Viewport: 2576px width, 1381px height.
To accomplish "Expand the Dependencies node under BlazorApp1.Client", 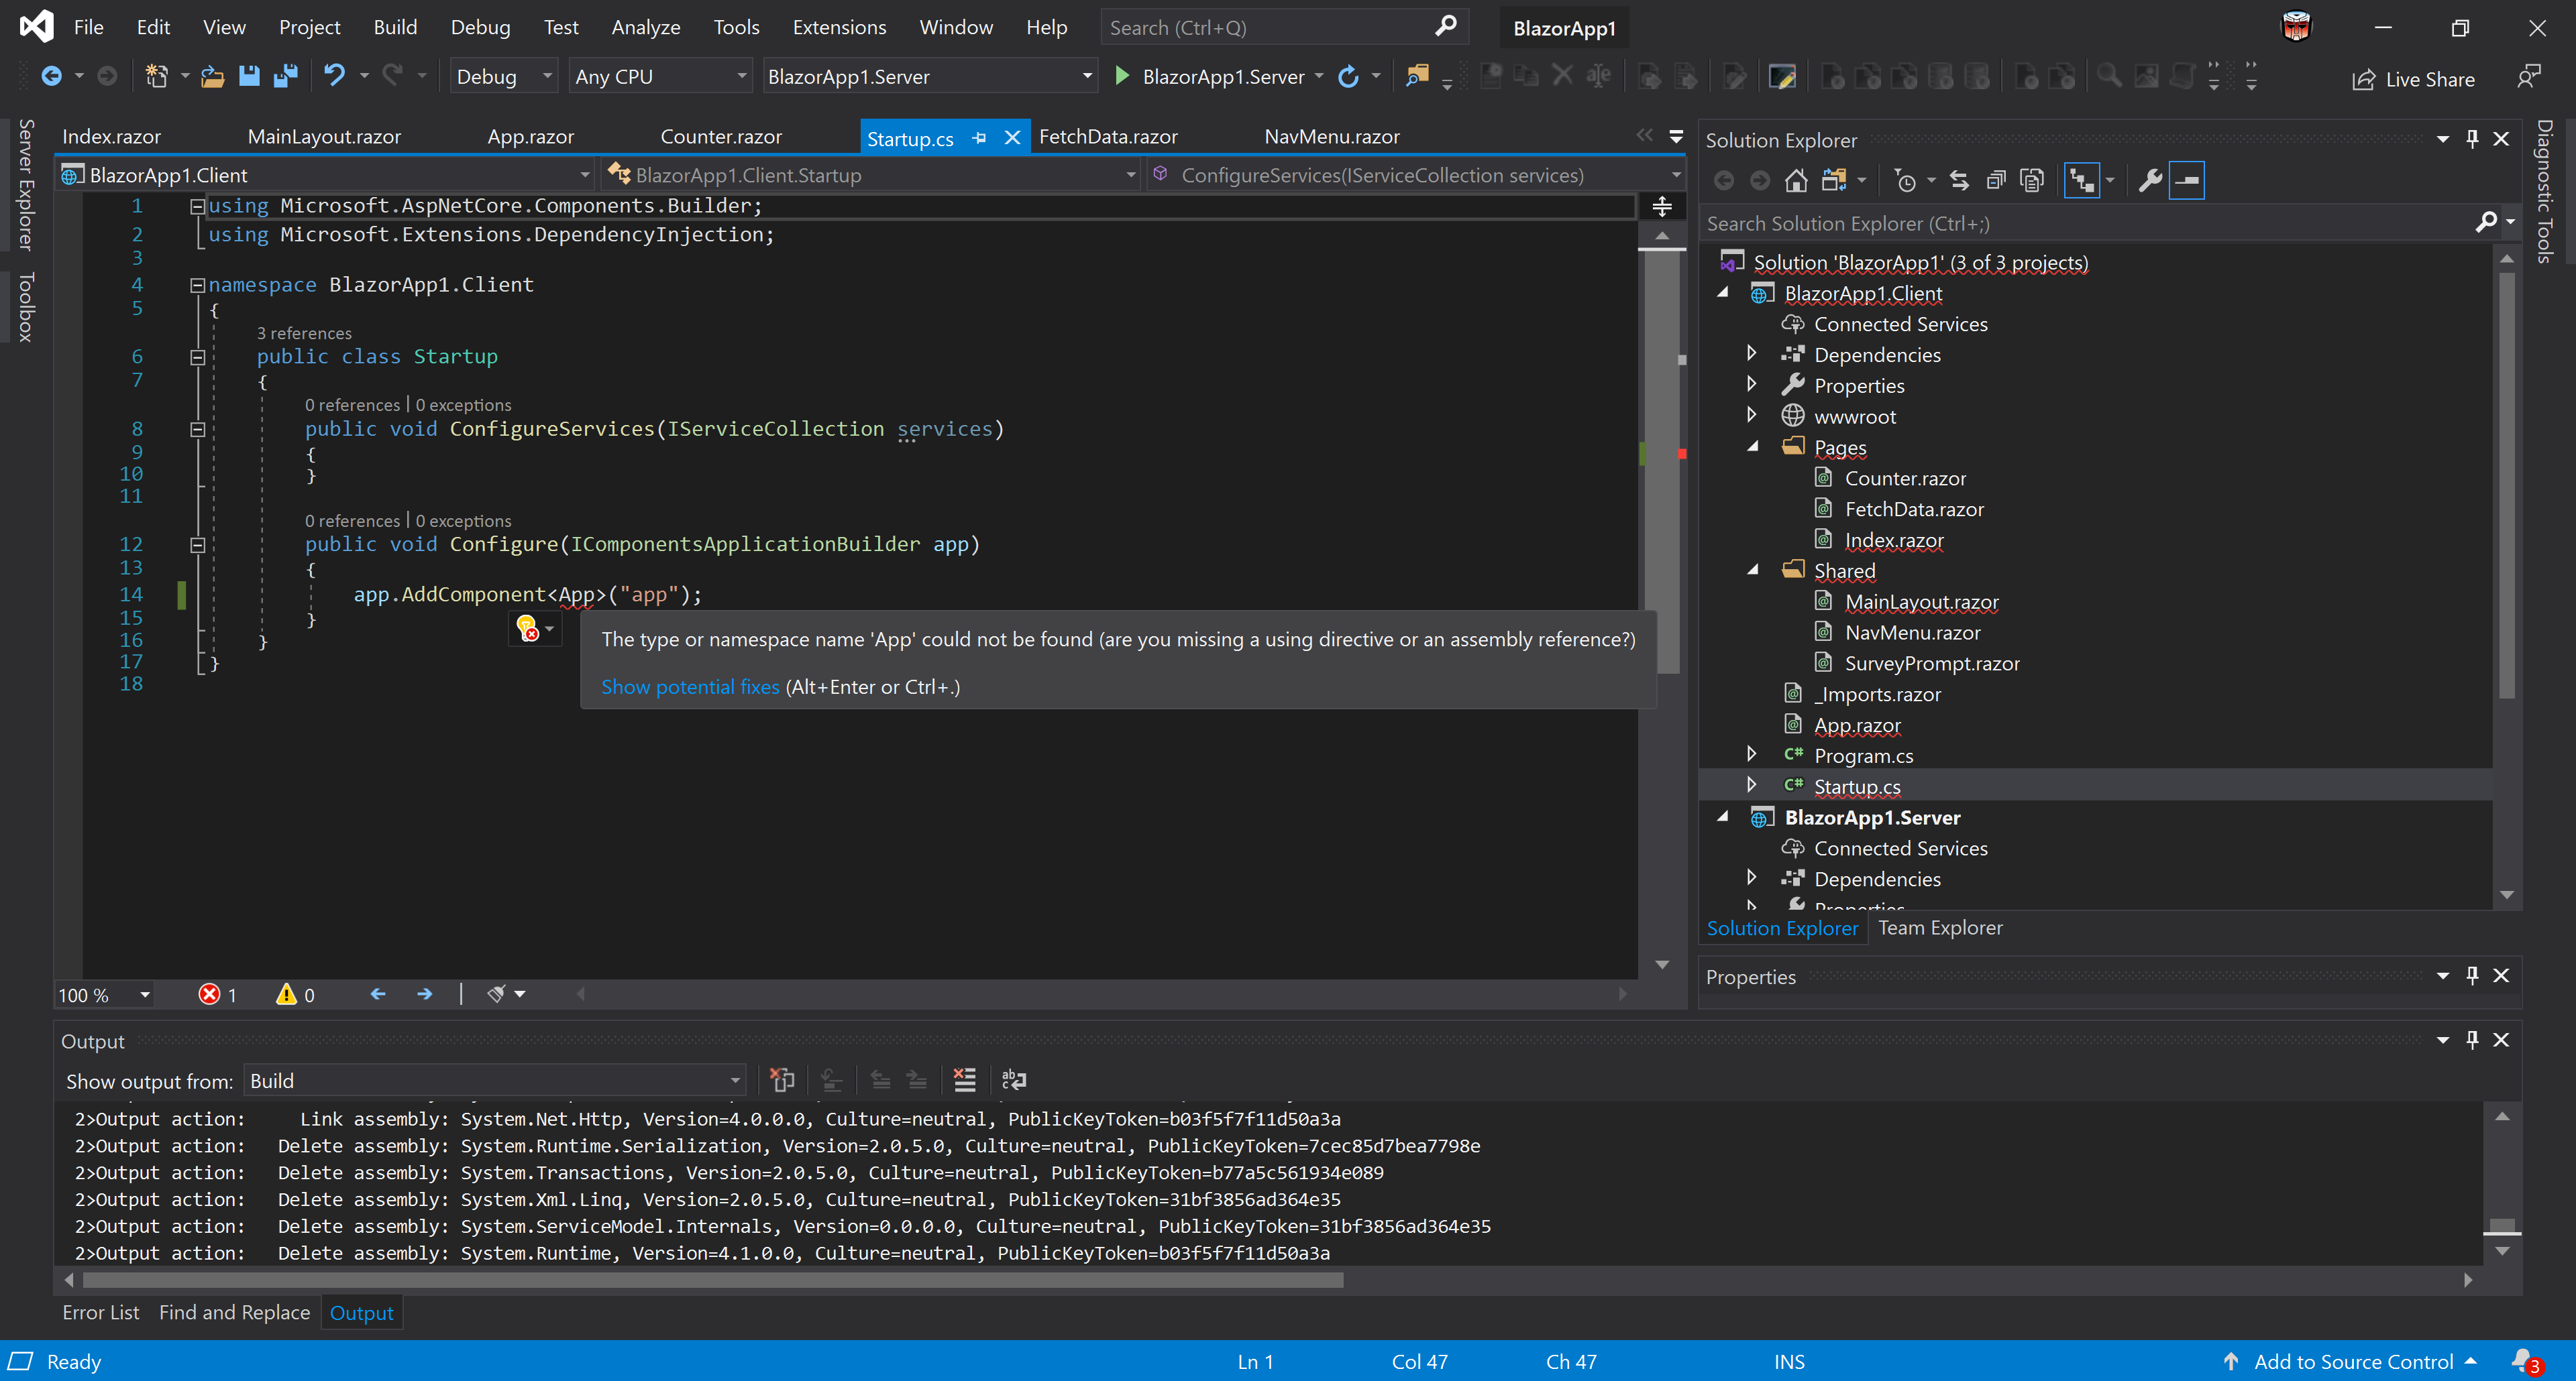I will (1751, 354).
